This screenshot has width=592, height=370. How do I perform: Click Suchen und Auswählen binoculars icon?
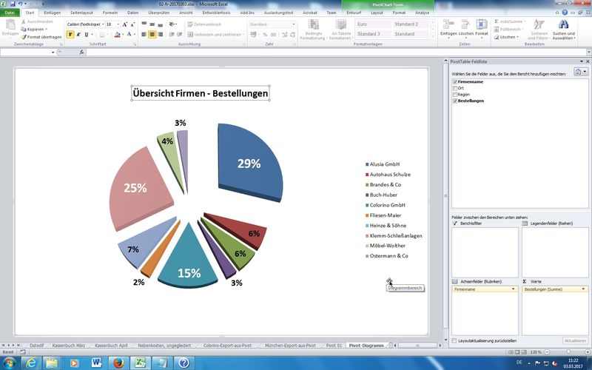tap(563, 24)
